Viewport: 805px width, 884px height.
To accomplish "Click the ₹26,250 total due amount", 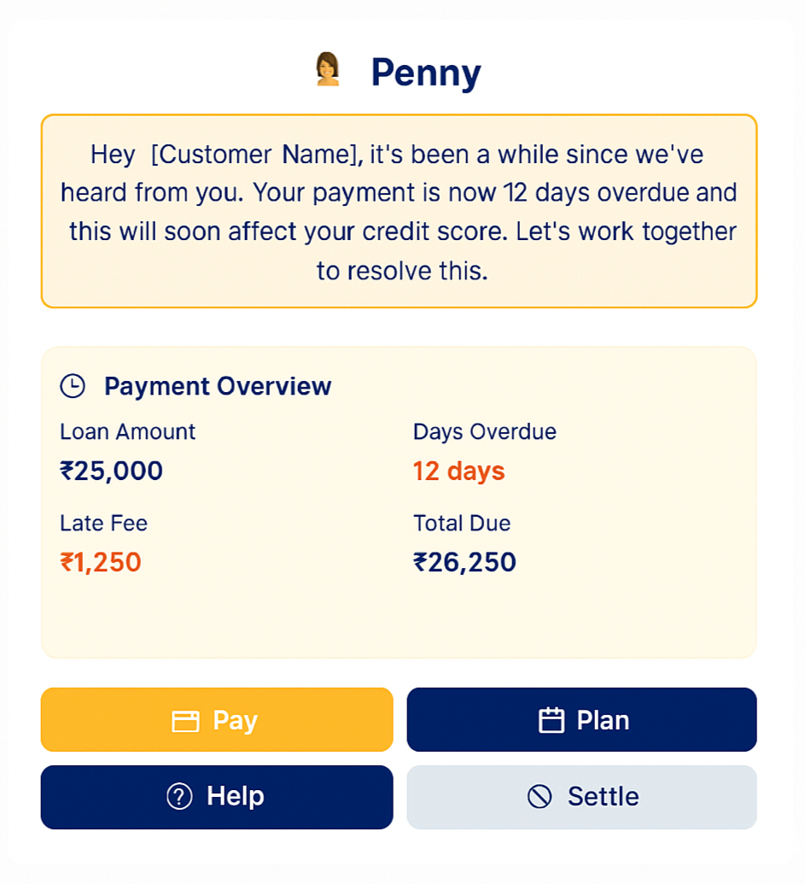I will [464, 562].
